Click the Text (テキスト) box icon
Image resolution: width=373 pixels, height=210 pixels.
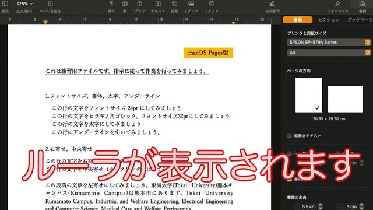pyautogui.click(x=158, y=3)
